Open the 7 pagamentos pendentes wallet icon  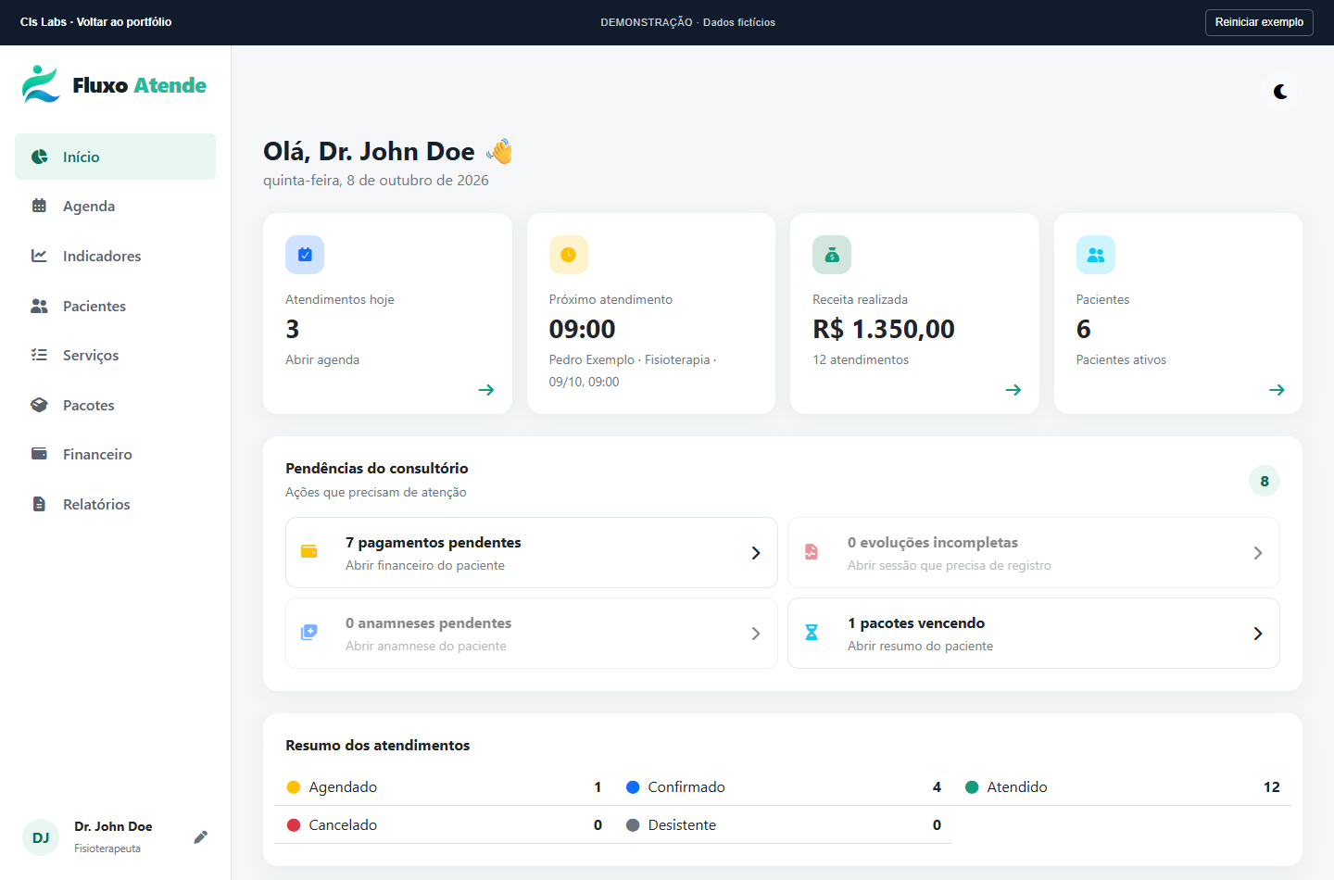(309, 552)
